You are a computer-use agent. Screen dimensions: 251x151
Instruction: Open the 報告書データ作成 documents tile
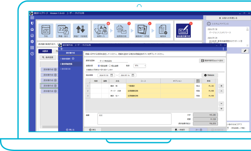click(142, 30)
